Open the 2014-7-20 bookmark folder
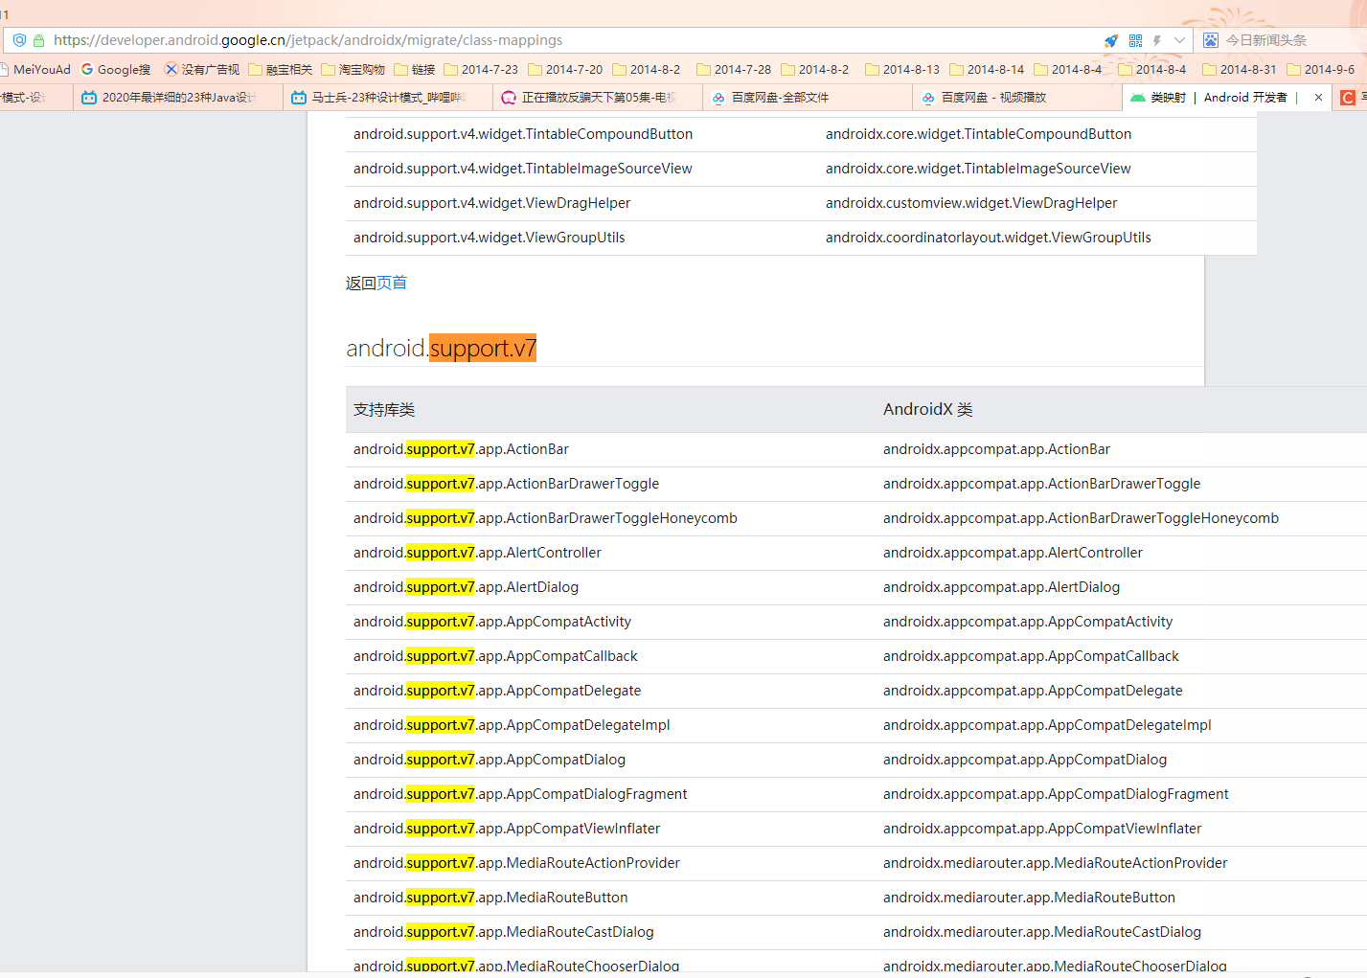Image resolution: width=1367 pixels, height=978 pixels. click(x=565, y=69)
